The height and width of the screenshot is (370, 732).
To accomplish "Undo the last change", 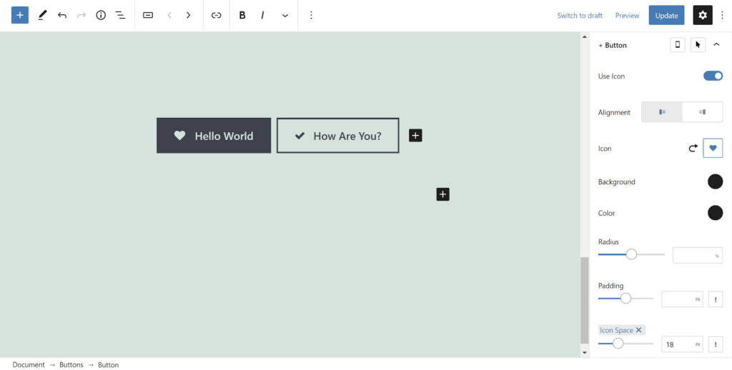I will [61, 15].
